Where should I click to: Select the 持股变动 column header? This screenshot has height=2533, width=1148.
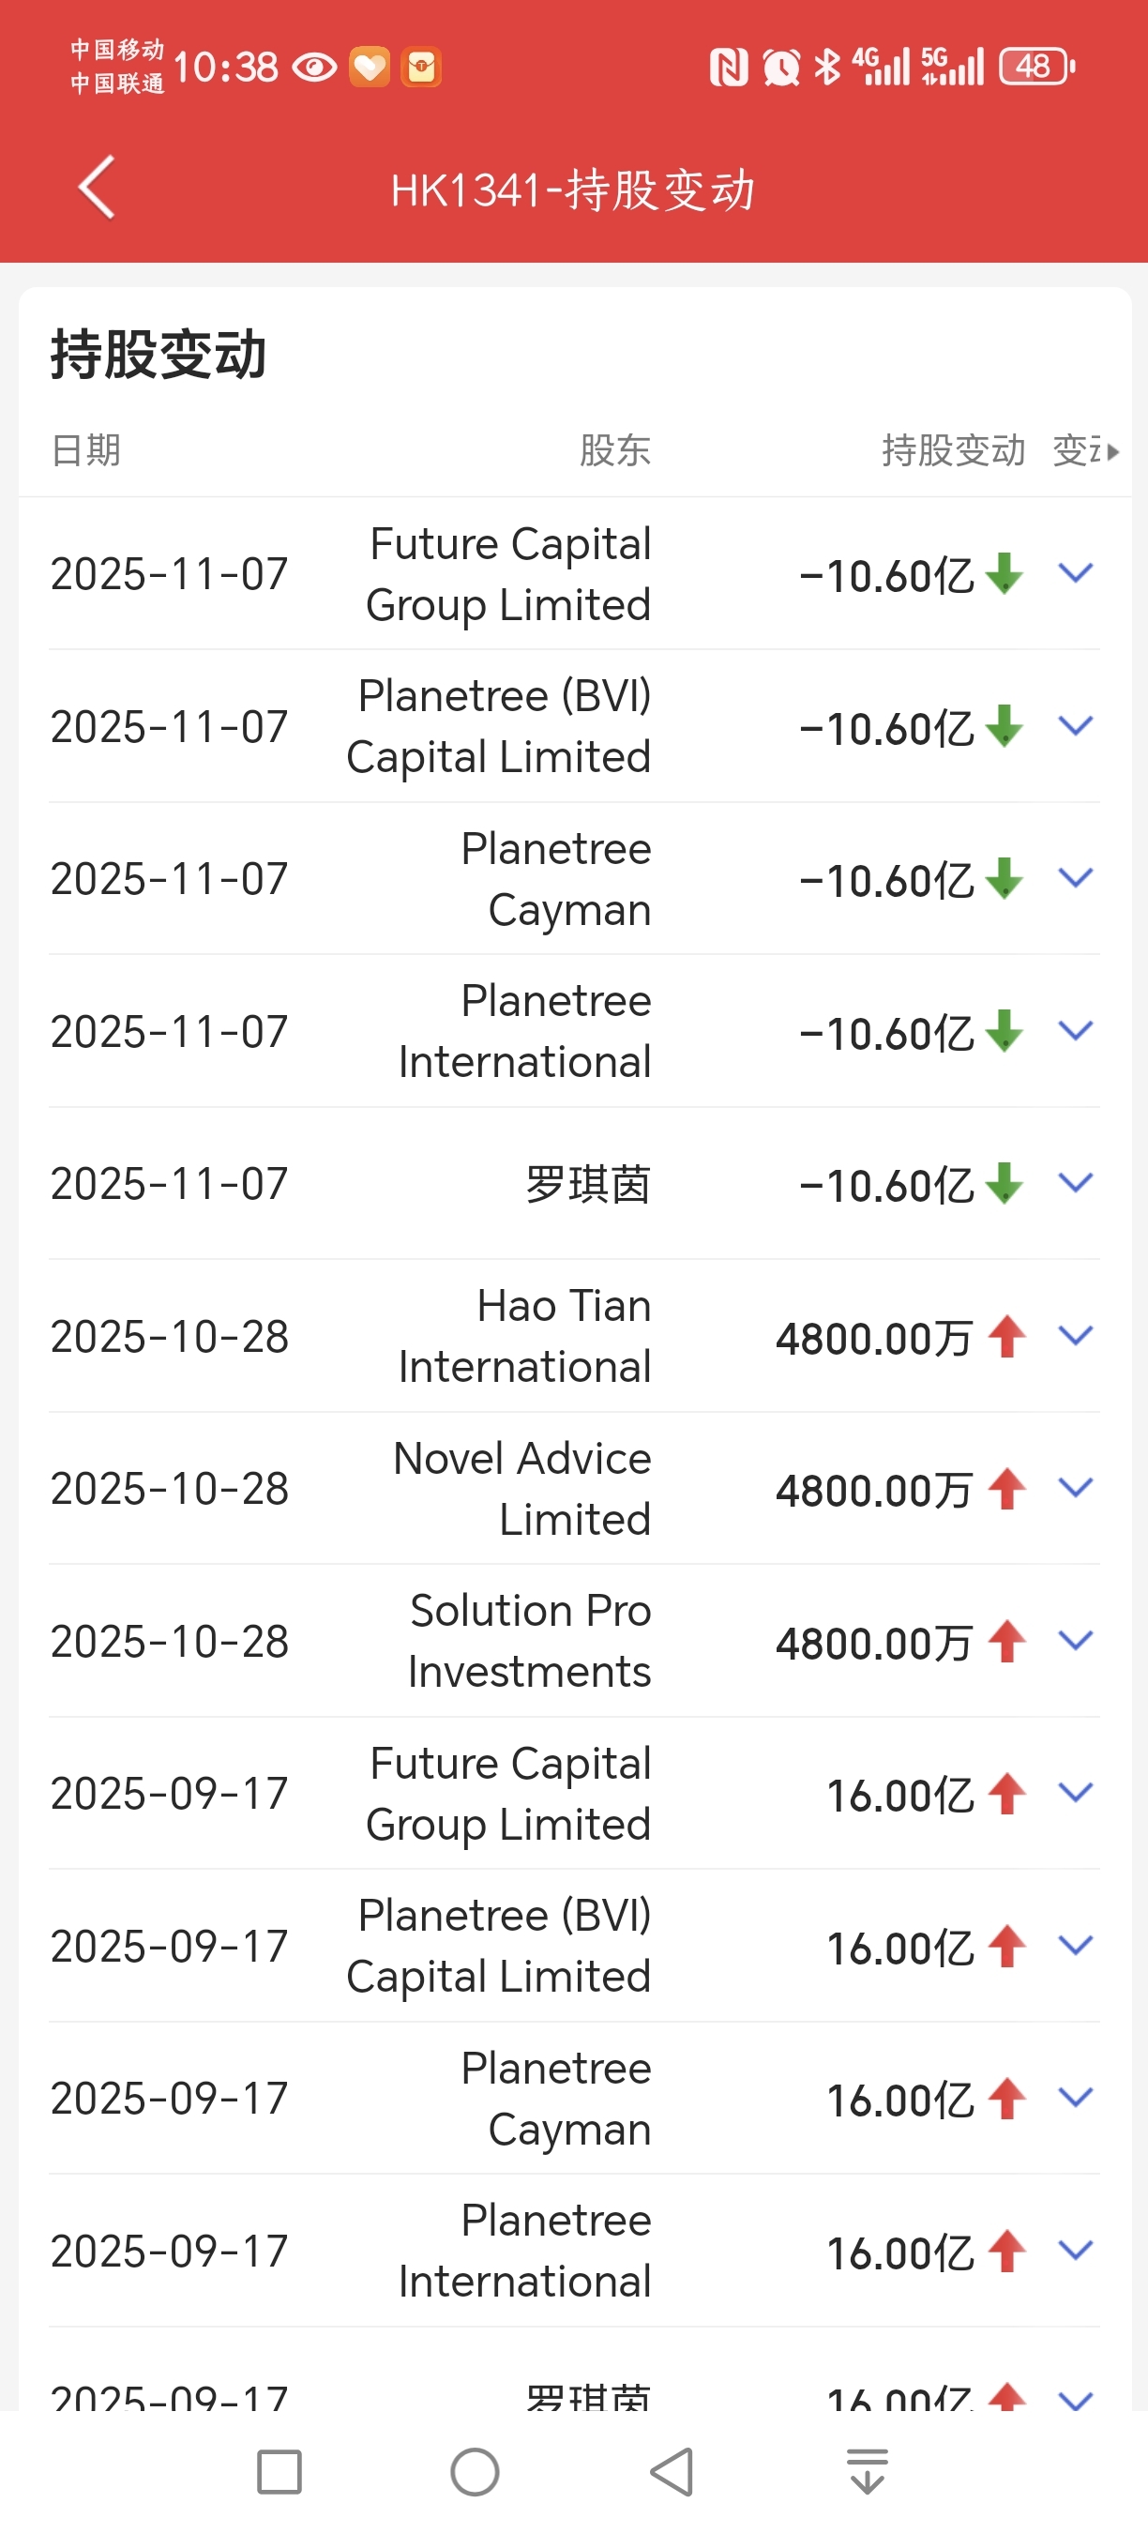(952, 450)
